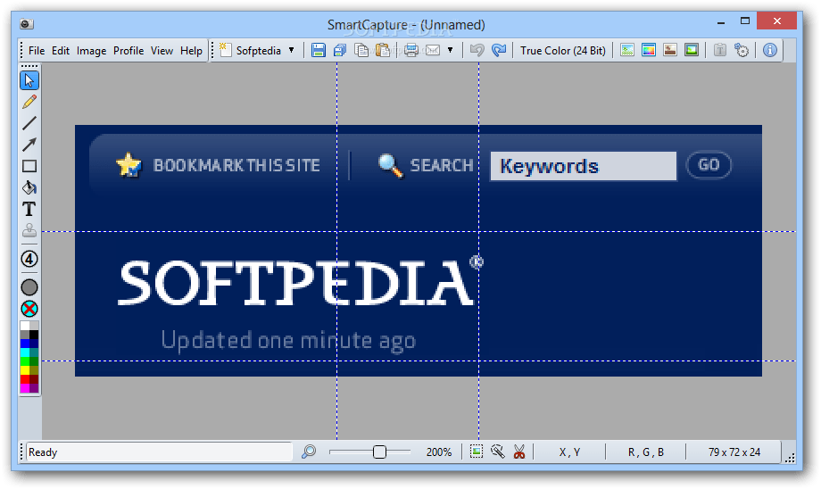Click the Ready status text

43,452
